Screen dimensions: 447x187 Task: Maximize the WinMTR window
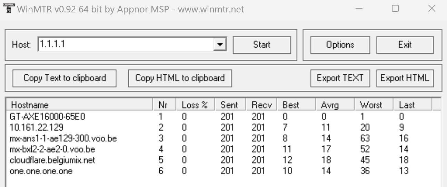(395, 8)
